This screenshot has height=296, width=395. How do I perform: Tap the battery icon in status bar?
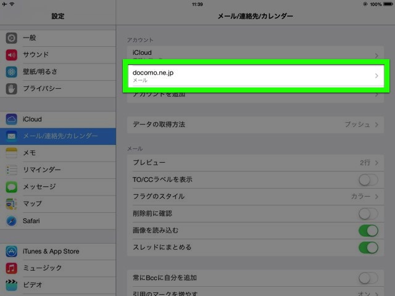pyautogui.click(x=388, y=4)
